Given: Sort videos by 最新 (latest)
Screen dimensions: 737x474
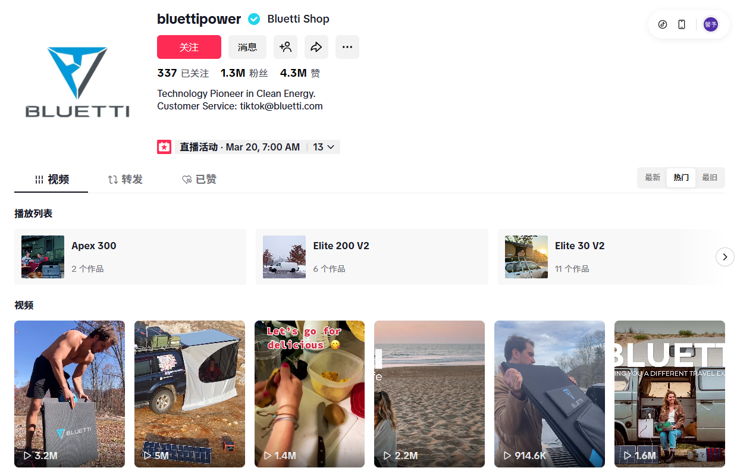Looking at the screenshot, I should (x=653, y=178).
